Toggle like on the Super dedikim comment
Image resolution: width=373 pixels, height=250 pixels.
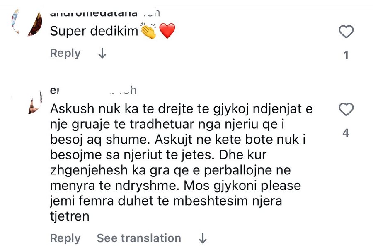(346, 32)
